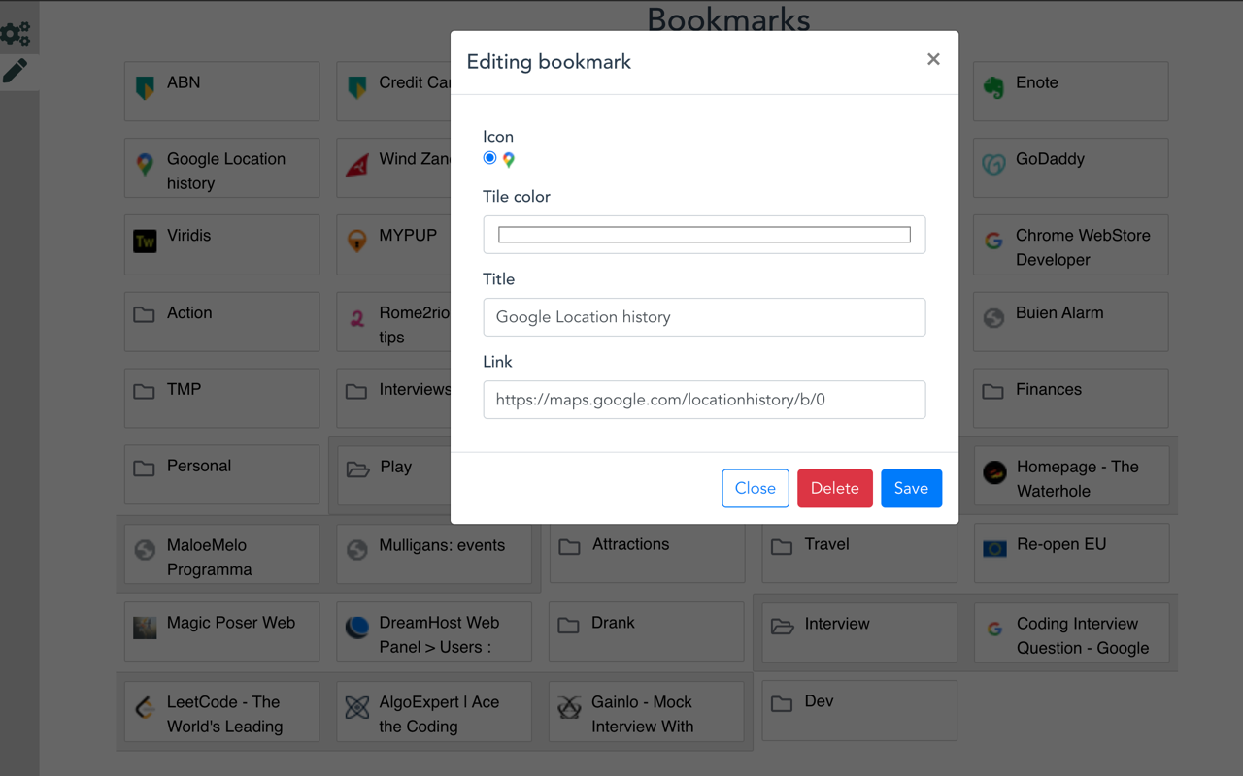Click the Google logo on Chrome WebStore Developer tile

(993, 236)
